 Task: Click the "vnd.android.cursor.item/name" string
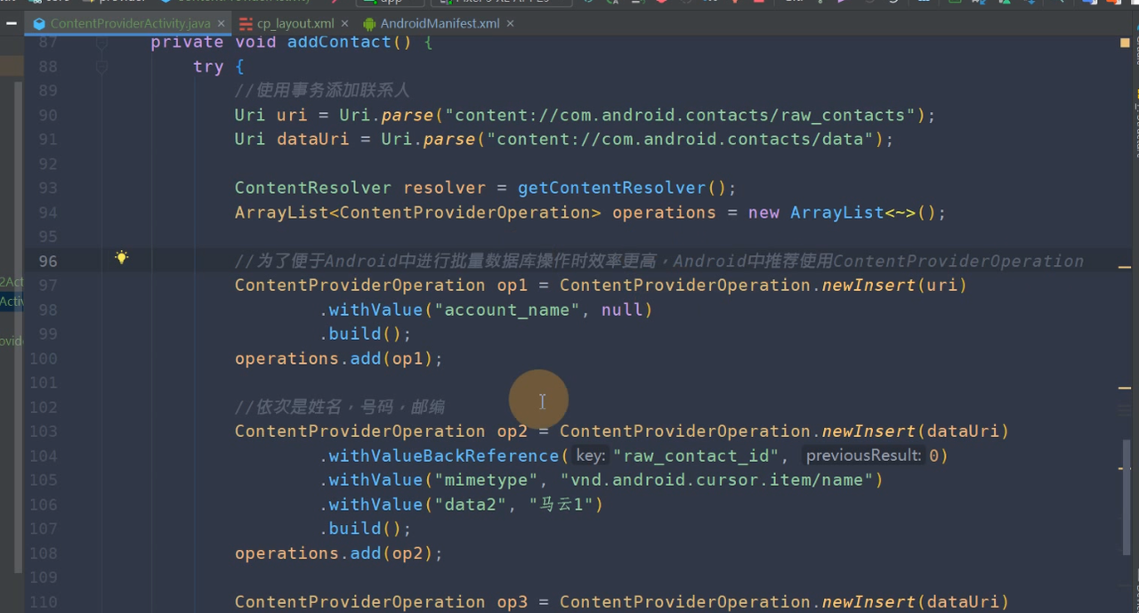coord(716,480)
